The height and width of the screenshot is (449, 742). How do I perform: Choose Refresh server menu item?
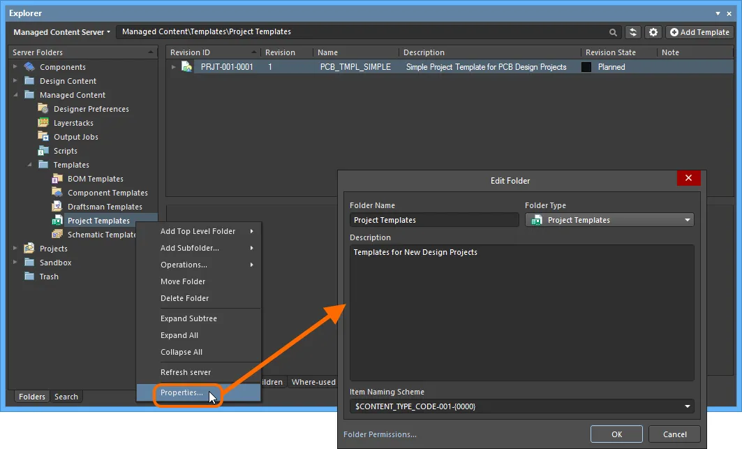(x=199, y=372)
